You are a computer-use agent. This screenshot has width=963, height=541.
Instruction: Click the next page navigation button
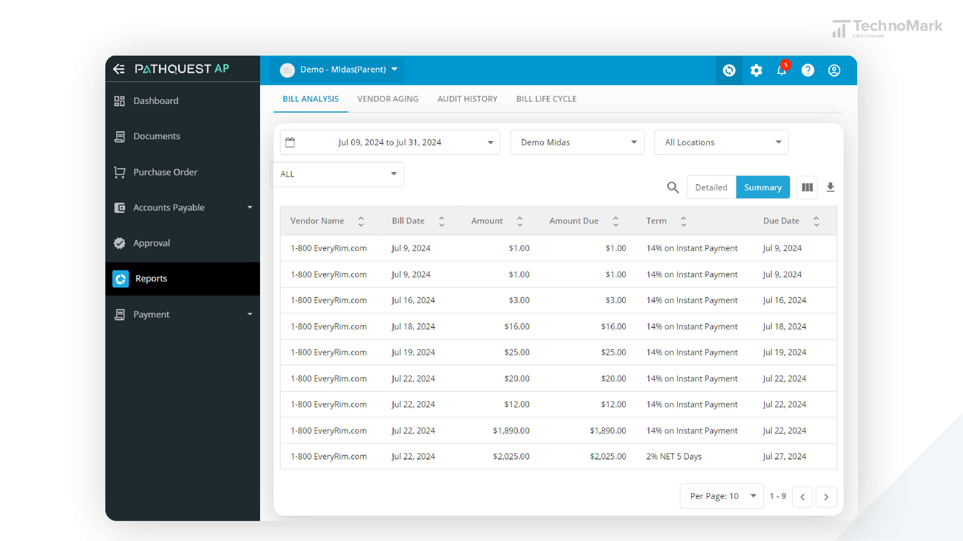click(x=826, y=496)
